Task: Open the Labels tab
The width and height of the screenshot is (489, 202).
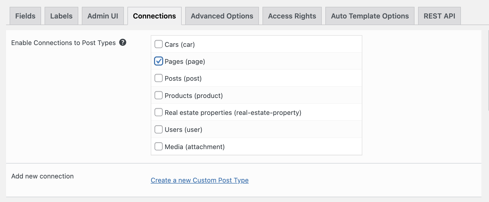Action: pos(61,16)
